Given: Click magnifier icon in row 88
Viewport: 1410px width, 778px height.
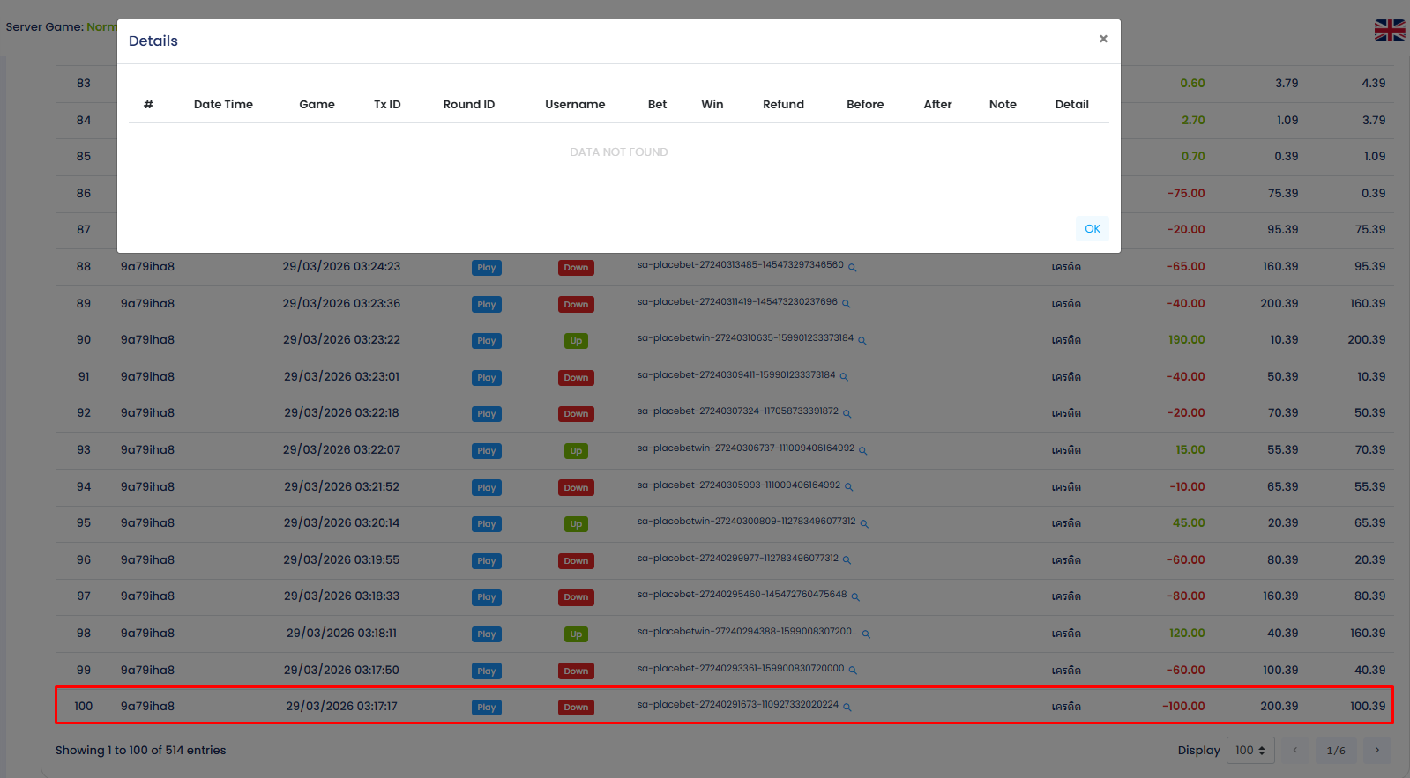Looking at the screenshot, I should click(x=852, y=267).
